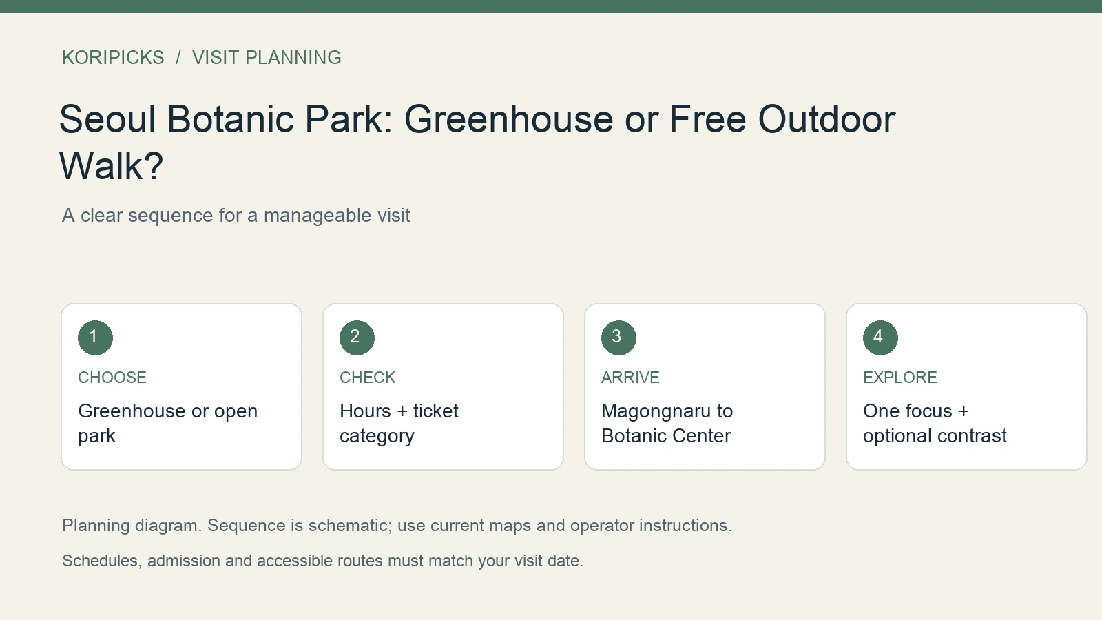Image resolution: width=1102 pixels, height=620 pixels.
Task: Select the CHOOSE label
Action: click(112, 378)
